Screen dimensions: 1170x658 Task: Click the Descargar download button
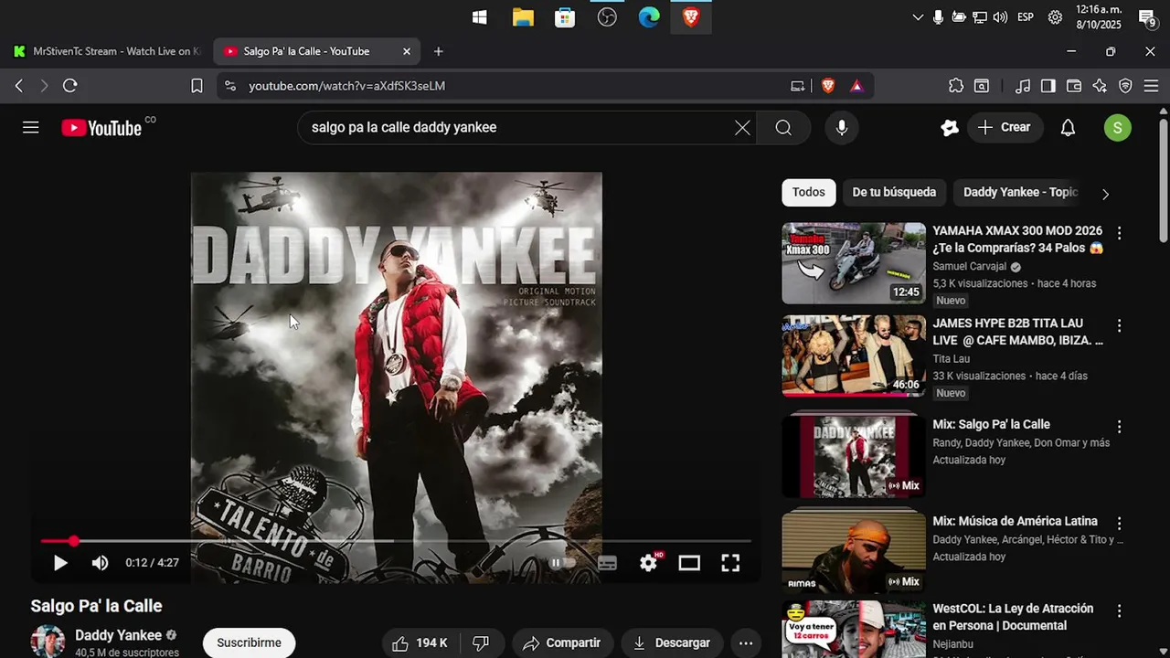click(672, 643)
